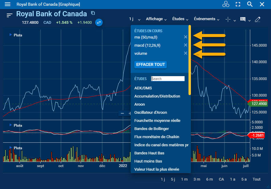Viewport: 271px width, 189px height.
Task: Open the Affichage dropdown menu
Action: (x=156, y=19)
